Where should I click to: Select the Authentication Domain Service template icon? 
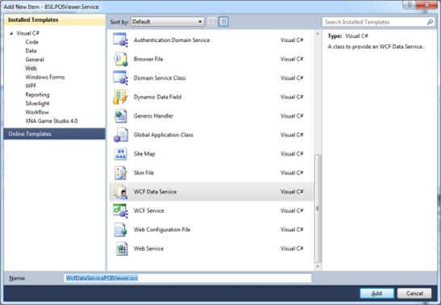click(x=120, y=40)
